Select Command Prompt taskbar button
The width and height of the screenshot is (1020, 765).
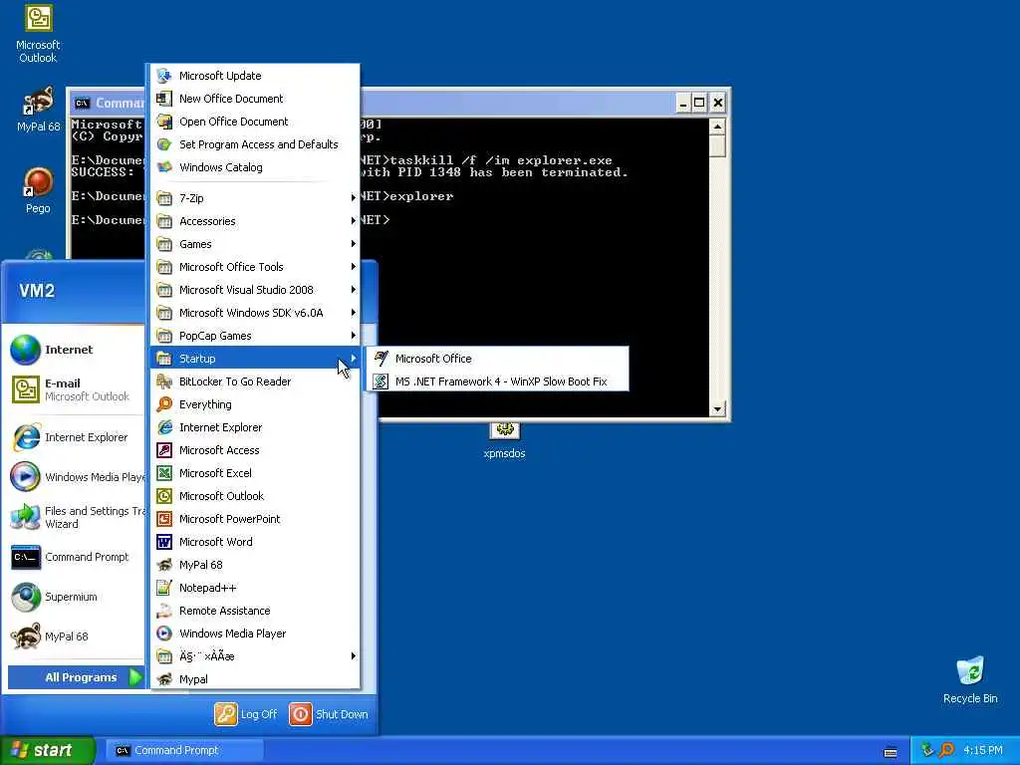[x=184, y=750]
